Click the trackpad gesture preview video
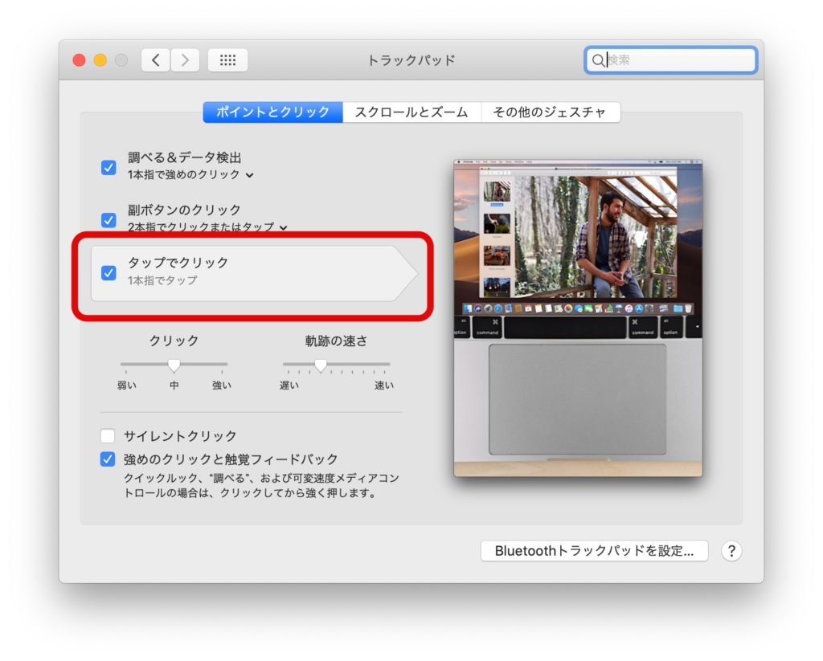Viewport: 823px width, 661px height. pos(578,318)
